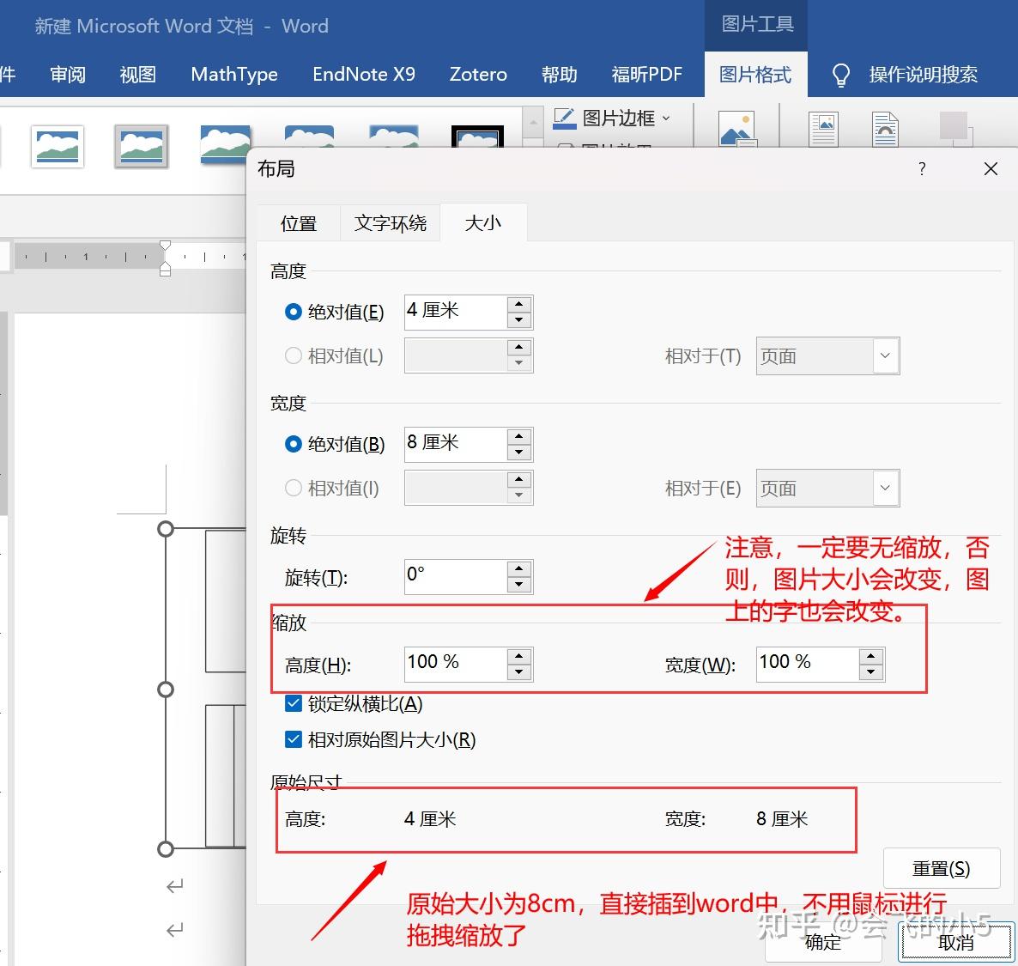Click the 位置 (Position) icon in ribbon
1018x966 pixels.
point(823,129)
